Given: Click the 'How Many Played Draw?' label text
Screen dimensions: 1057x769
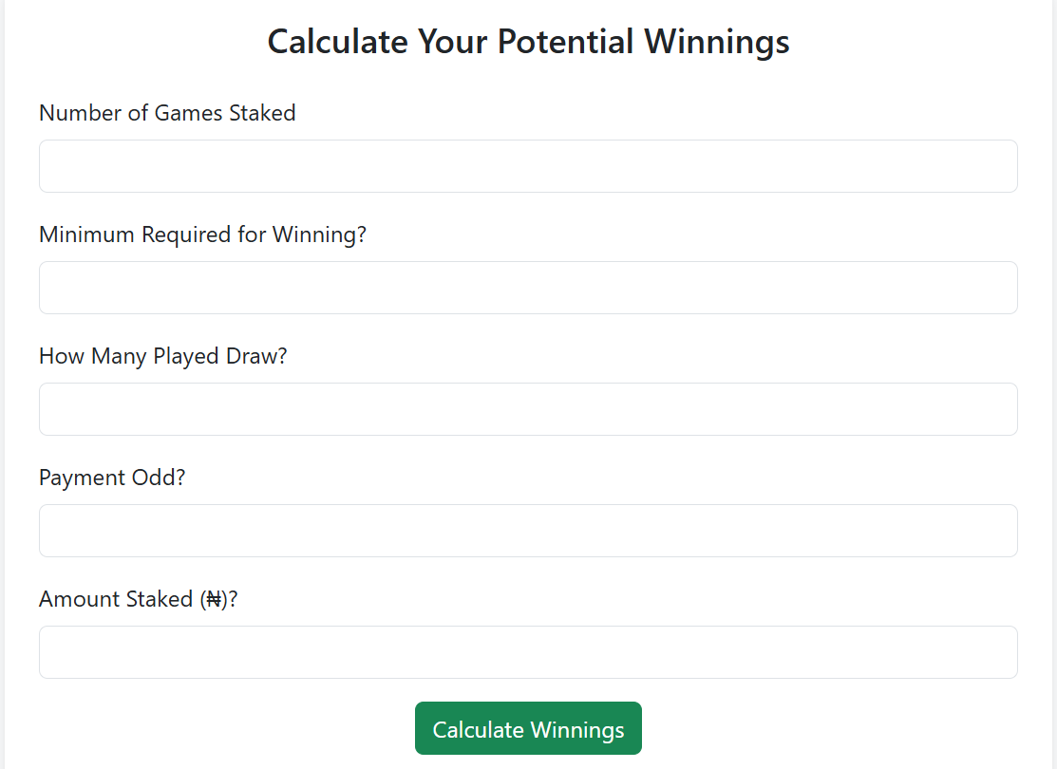Looking at the screenshot, I should tap(163, 356).
